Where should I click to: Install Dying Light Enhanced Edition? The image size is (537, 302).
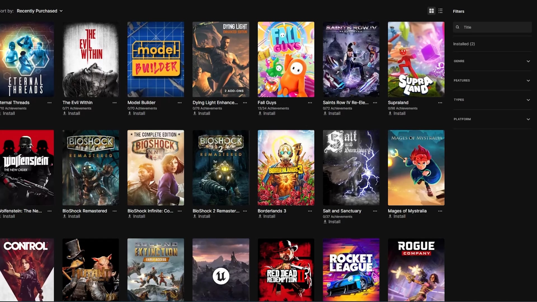pos(202,113)
